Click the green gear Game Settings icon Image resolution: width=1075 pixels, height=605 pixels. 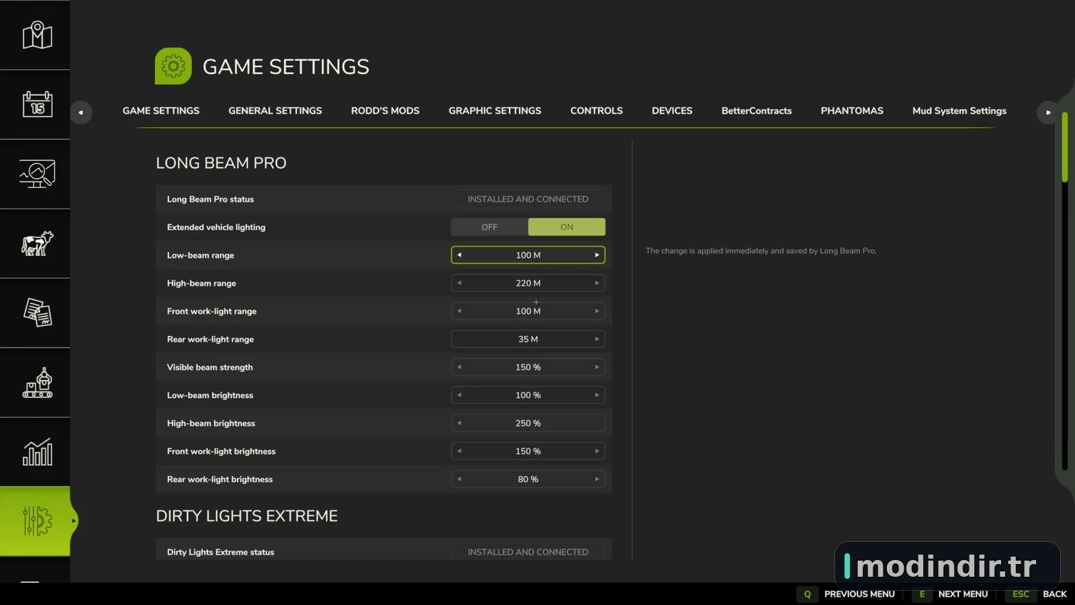[x=173, y=66]
